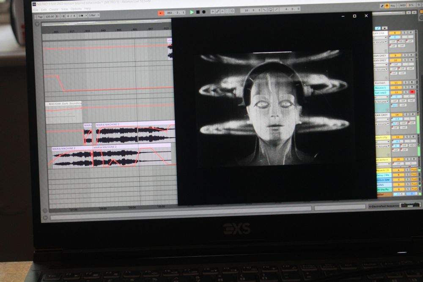Toggle the orange Follow button in transport
Viewport: 423px width, 282px height.
point(161,13)
